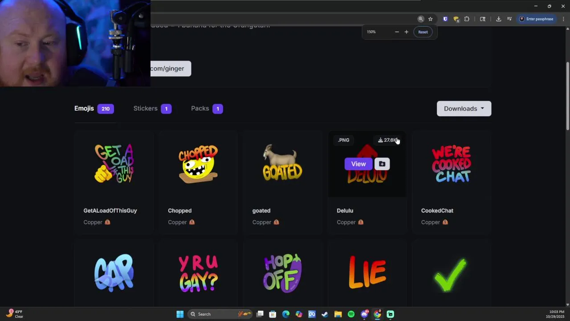Open the tab search icon in toolbar
Image resolution: width=570 pixels, height=321 pixels.
click(x=483, y=19)
